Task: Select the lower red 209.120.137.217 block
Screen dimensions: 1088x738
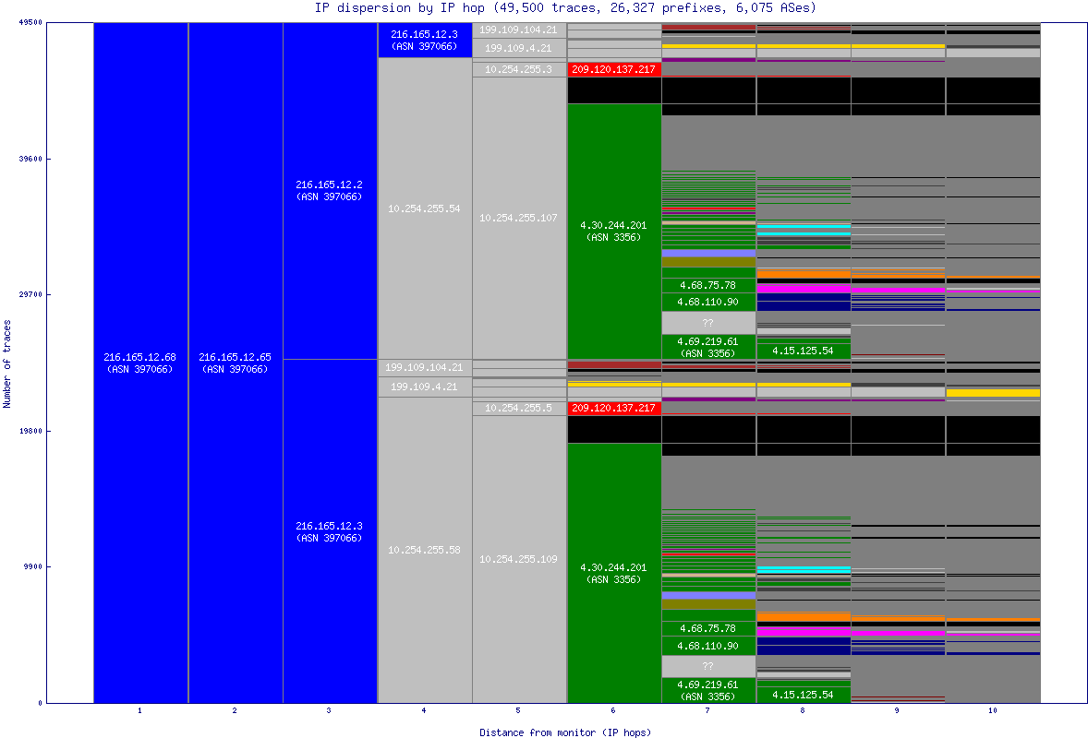Action: pos(613,408)
